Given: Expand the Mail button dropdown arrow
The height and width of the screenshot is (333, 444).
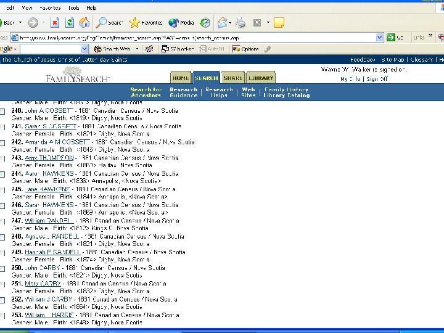Looking at the screenshot, I should pyautogui.click(x=230, y=22).
